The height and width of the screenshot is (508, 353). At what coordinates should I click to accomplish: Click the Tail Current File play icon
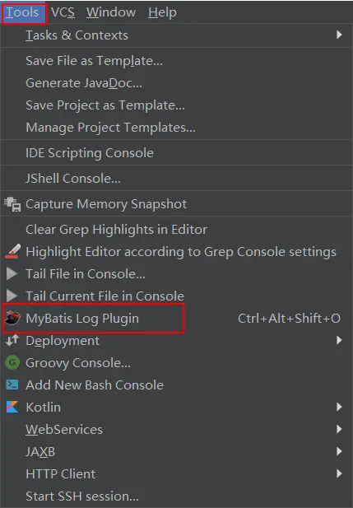tap(12, 296)
